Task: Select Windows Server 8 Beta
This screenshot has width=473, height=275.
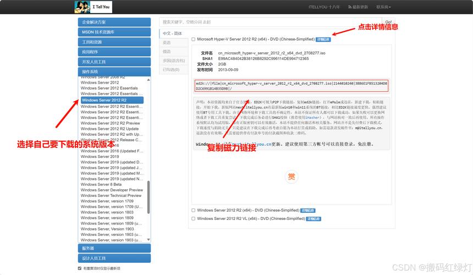Action: click(101, 184)
